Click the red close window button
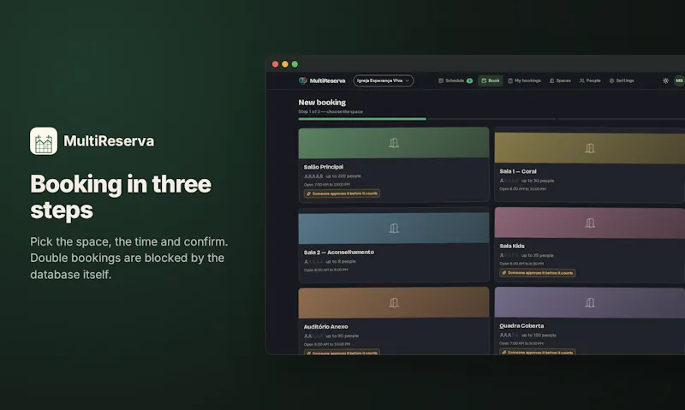Viewport: 685px width, 410px height. tap(275, 64)
